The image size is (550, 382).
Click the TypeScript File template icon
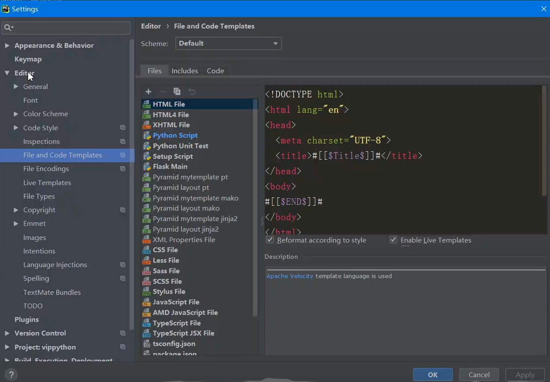click(147, 323)
